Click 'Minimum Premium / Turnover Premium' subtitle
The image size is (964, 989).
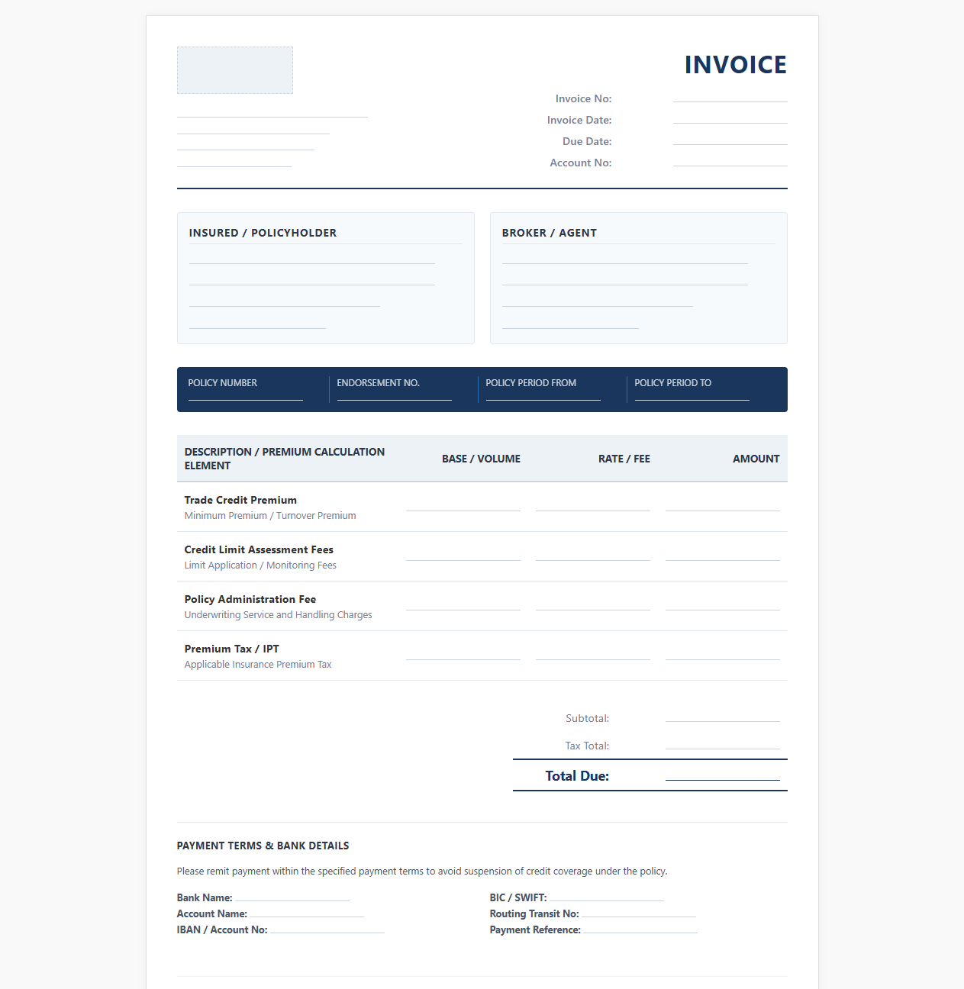click(x=270, y=516)
